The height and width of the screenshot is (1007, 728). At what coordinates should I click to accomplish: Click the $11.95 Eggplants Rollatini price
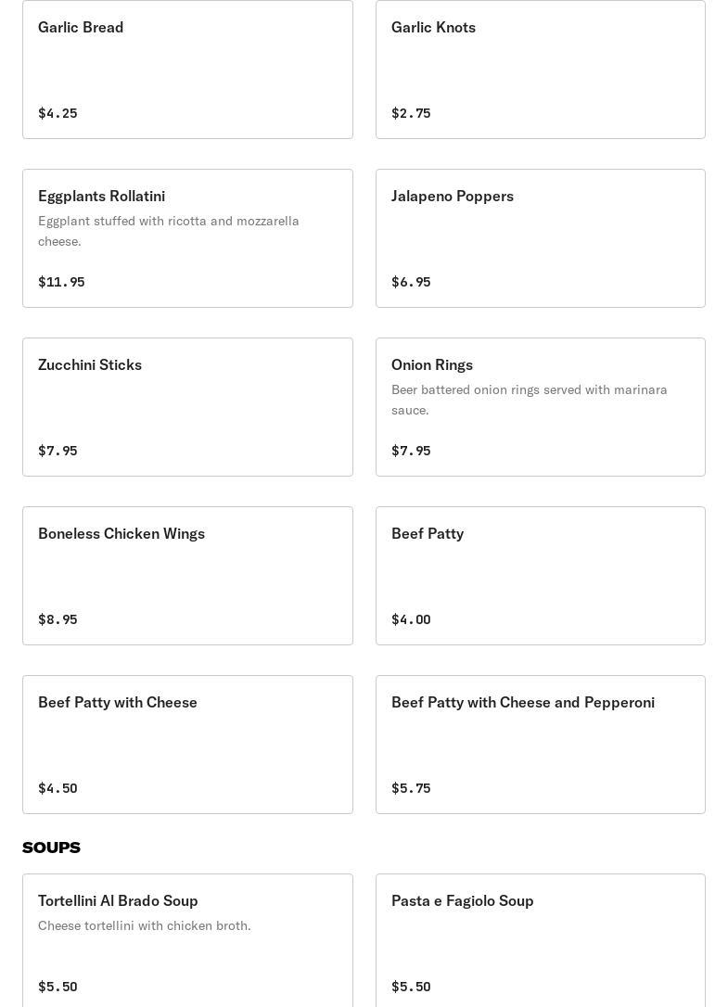pos(61,282)
